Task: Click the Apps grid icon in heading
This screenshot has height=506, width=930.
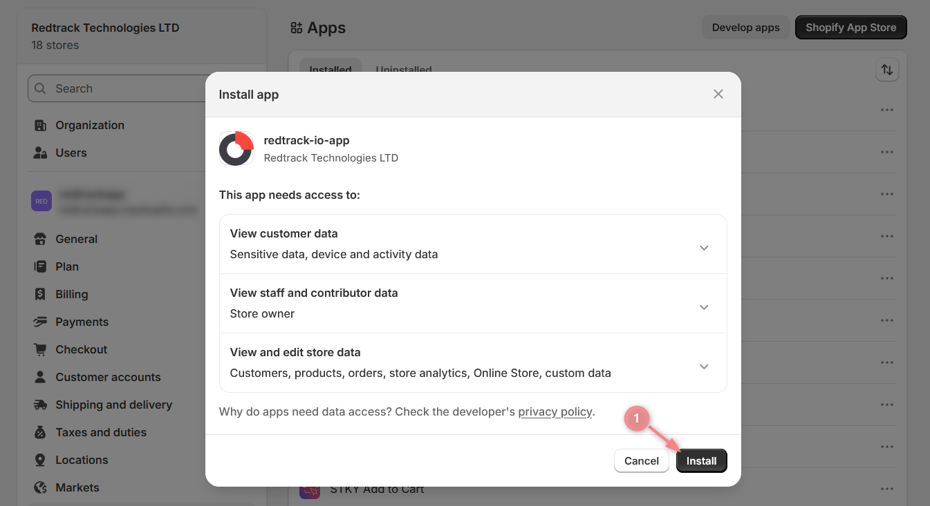Action: pyautogui.click(x=297, y=28)
